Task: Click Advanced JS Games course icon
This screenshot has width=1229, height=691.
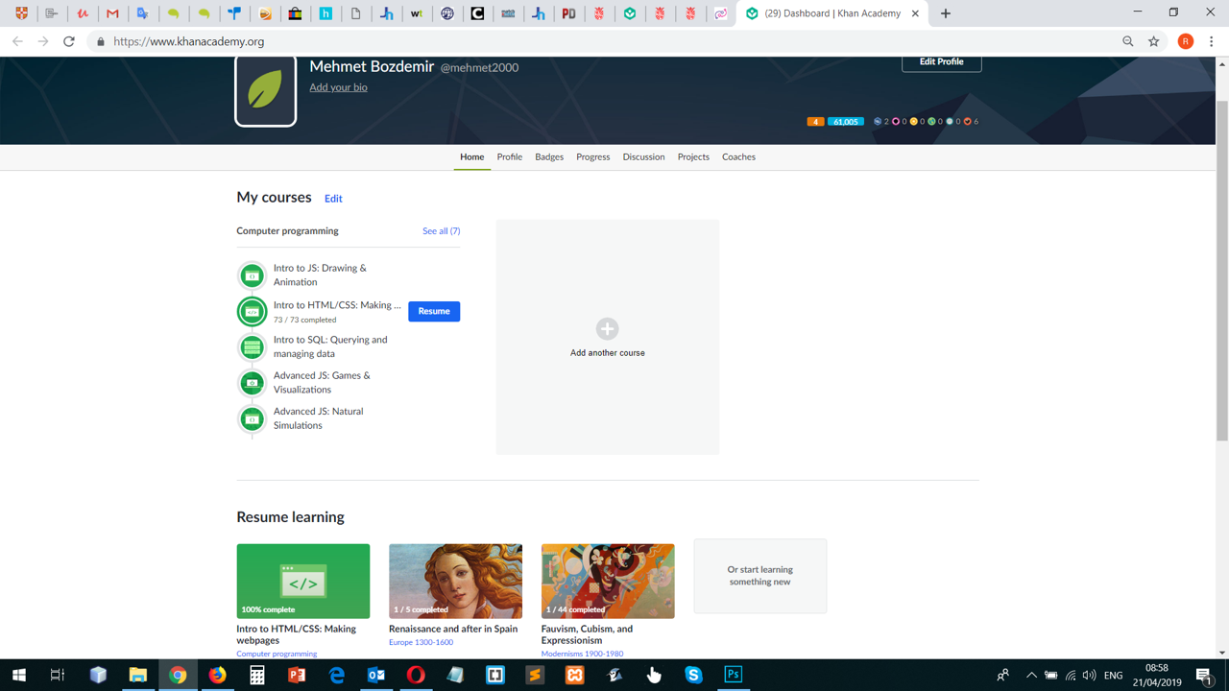Action: coord(252,383)
